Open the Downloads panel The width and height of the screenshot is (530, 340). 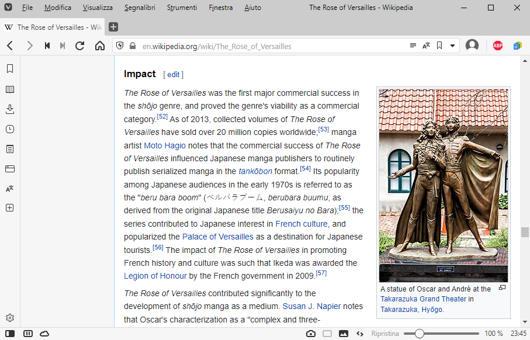[10, 109]
